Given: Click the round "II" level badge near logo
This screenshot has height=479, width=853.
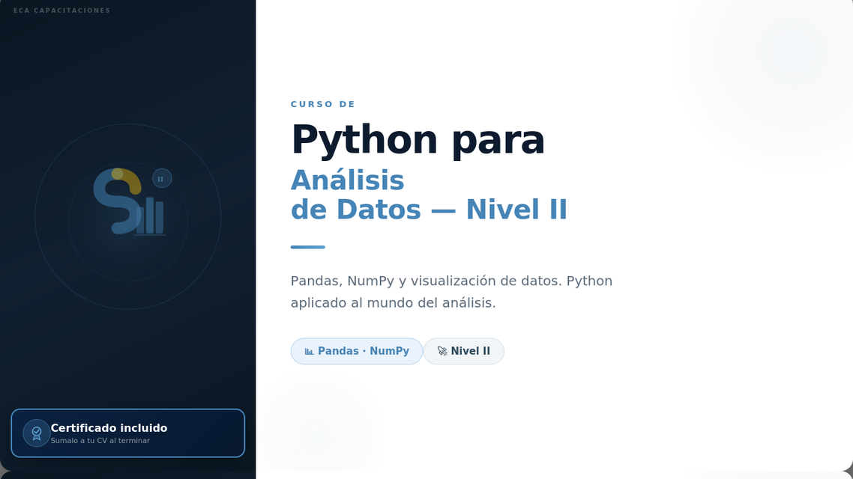Looking at the screenshot, I should (x=162, y=178).
